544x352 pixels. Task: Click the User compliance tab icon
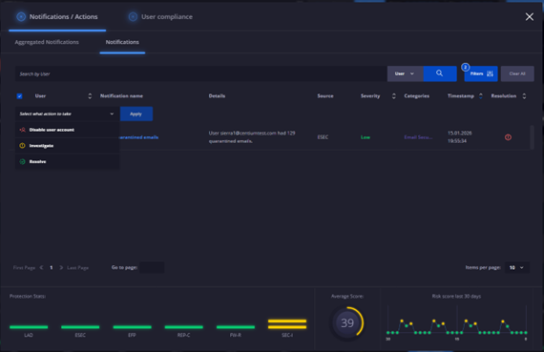[133, 16]
